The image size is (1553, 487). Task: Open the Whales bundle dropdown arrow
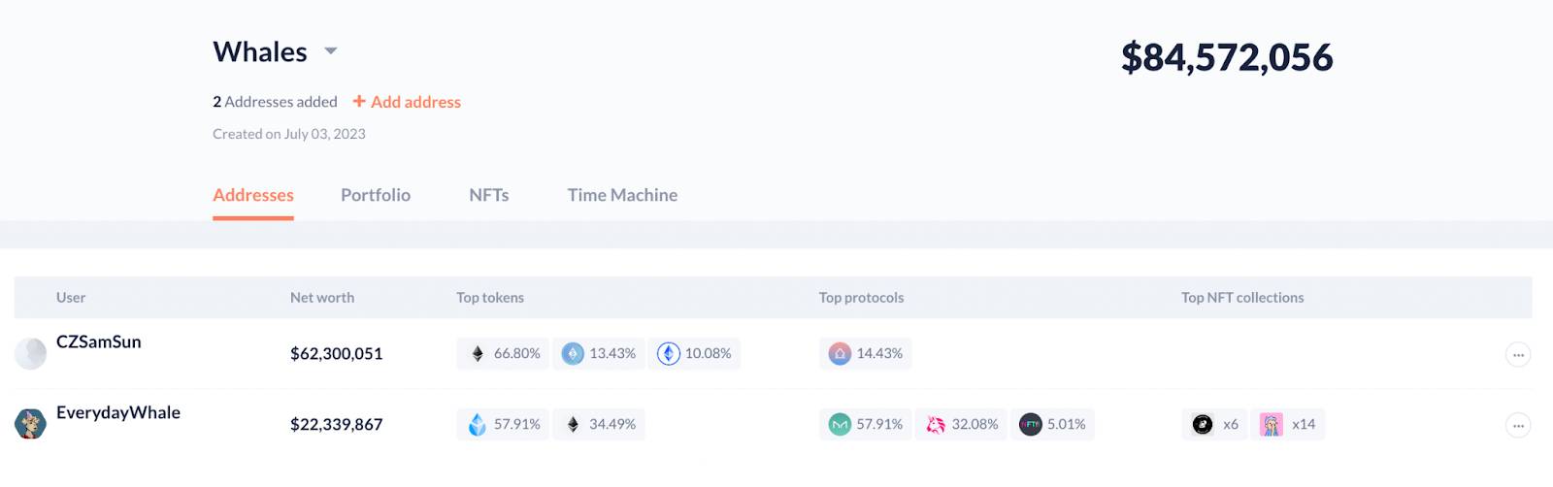330,51
